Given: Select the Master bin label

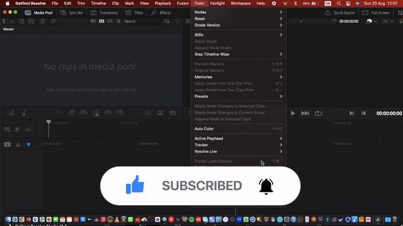Looking at the screenshot, I should (x=8, y=30).
